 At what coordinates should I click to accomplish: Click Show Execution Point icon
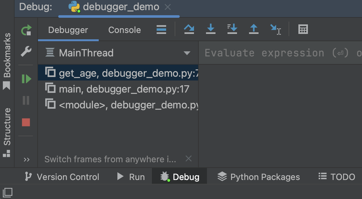[161, 30]
